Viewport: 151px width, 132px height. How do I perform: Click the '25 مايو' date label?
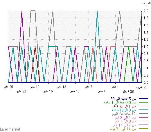coord(8,87)
